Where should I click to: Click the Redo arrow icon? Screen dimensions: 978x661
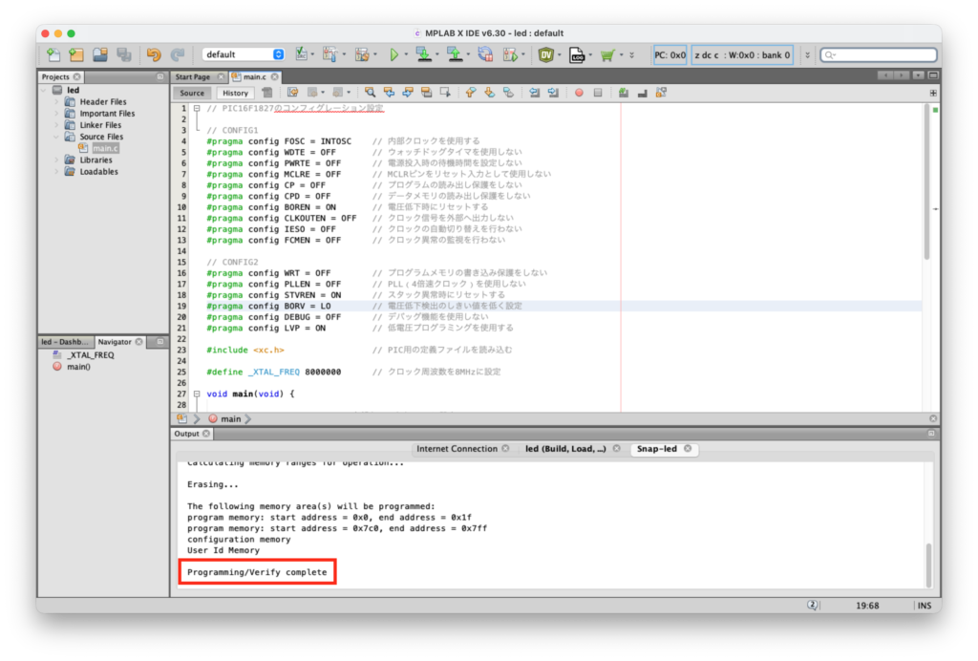click(x=178, y=54)
